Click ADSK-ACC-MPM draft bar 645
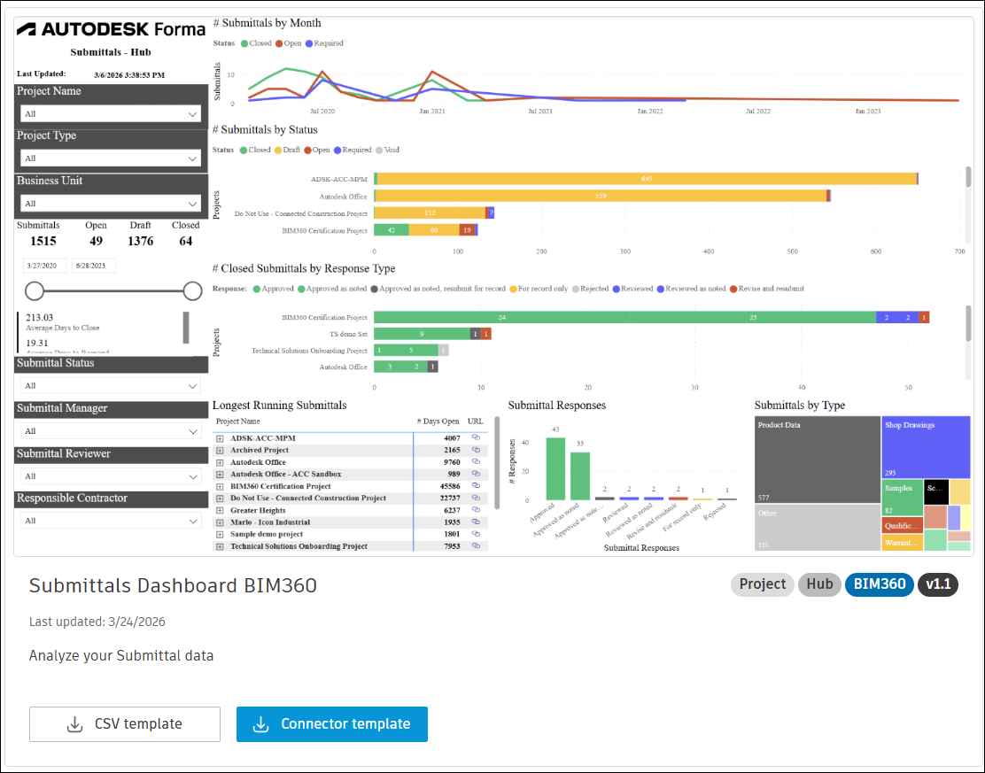This screenshot has width=985, height=773. [x=647, y=179]
